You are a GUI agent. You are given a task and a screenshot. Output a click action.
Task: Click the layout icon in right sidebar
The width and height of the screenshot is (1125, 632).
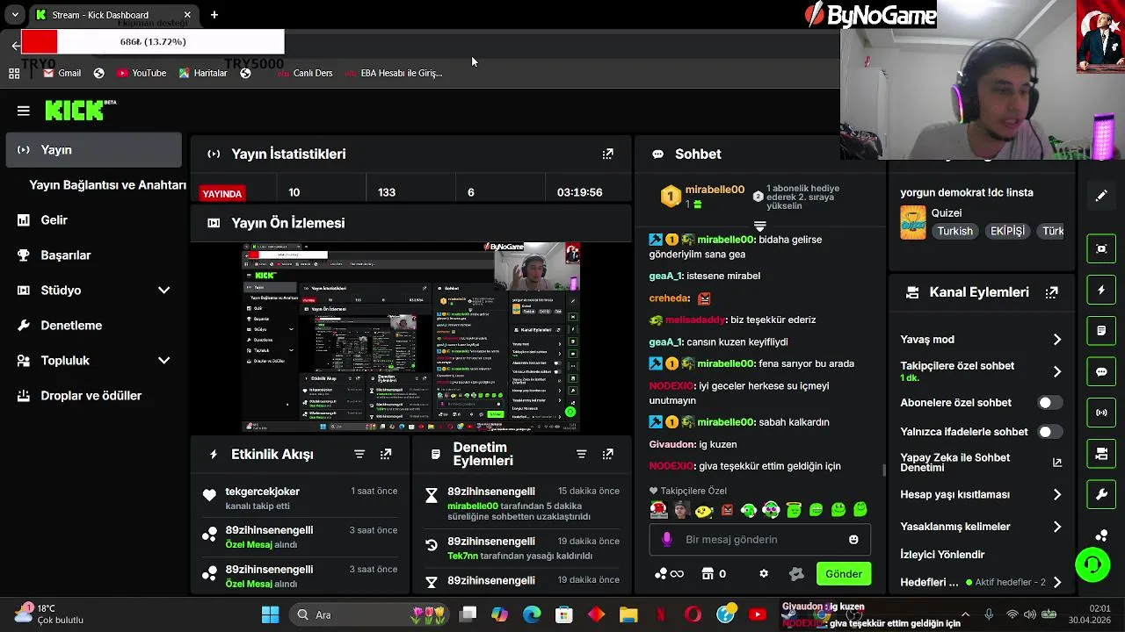coord(1101,454)
